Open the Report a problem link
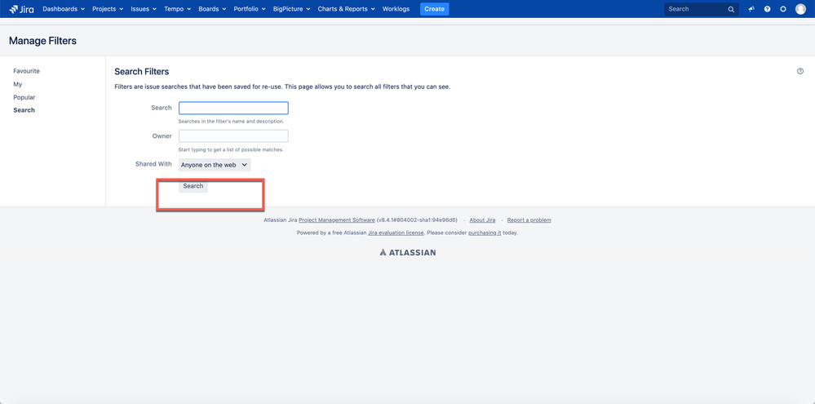 (x=529, y=220)
